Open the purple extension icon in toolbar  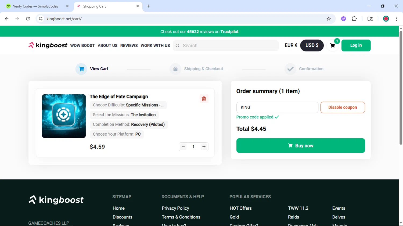coord(343,19)
